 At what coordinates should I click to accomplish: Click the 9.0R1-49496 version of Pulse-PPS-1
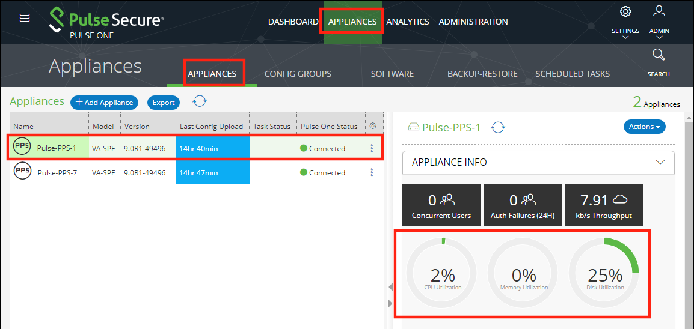145,148
